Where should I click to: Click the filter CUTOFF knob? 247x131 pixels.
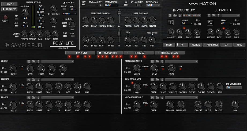pyautogui.click(x=128, y=40)
